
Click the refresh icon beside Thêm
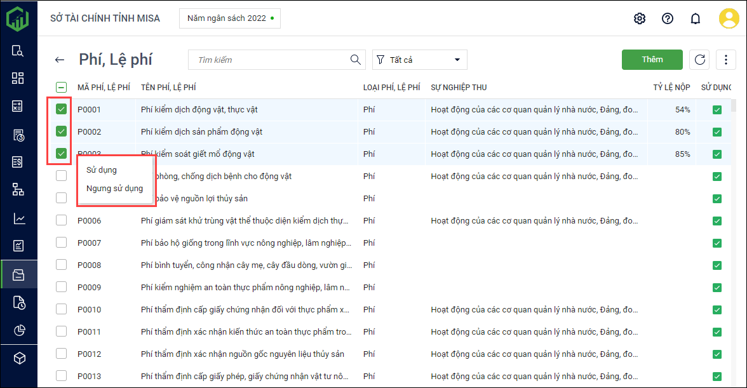click(x=700, y=60)
